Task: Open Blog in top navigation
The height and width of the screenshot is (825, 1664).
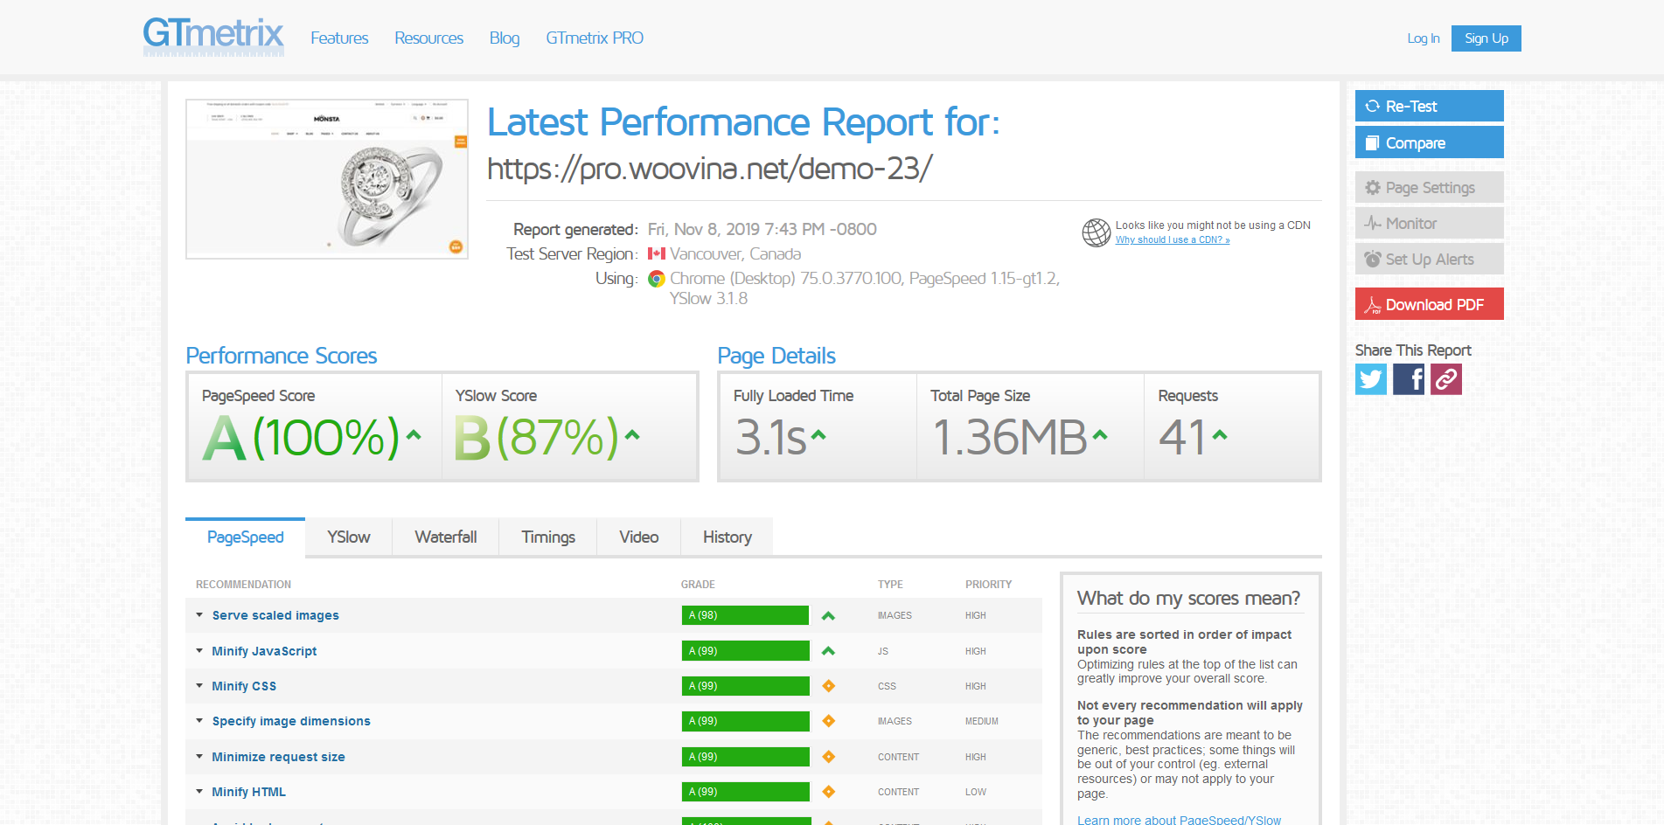Action: pos(505,38)
